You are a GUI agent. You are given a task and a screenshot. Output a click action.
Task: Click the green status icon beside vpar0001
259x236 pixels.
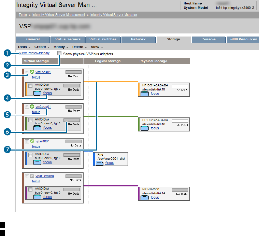pos(32,141)
